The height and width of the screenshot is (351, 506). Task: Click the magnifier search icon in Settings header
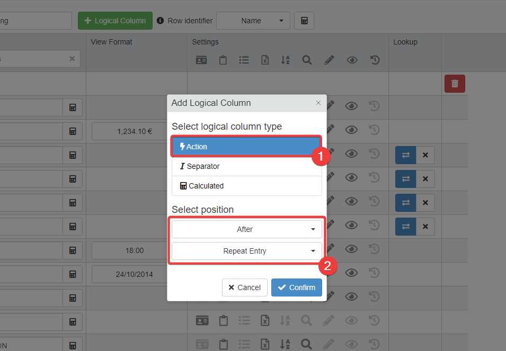pos(307,60)
